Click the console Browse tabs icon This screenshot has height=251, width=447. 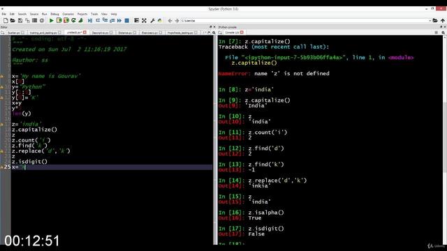220,33
